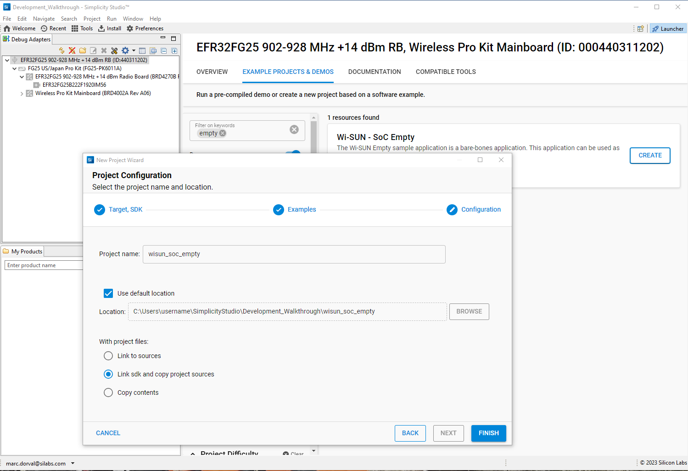Screen dimensions: 688x471
Task: Open device configuration wrench icon
Action: click(x=114, y=50)
